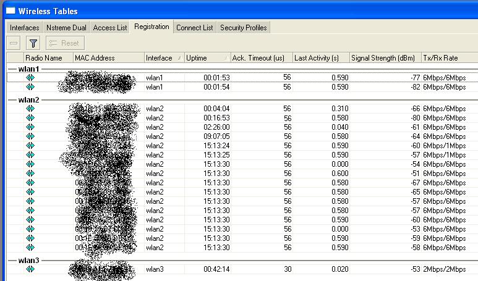Image resolution: width=478 pixels, height=281 pixels.
Task: Click signal strength value -82
Action: (415, 87)
